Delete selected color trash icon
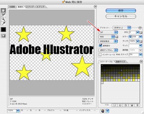The image size is (144, 114). pyautogui.click(x=137, y=105)
